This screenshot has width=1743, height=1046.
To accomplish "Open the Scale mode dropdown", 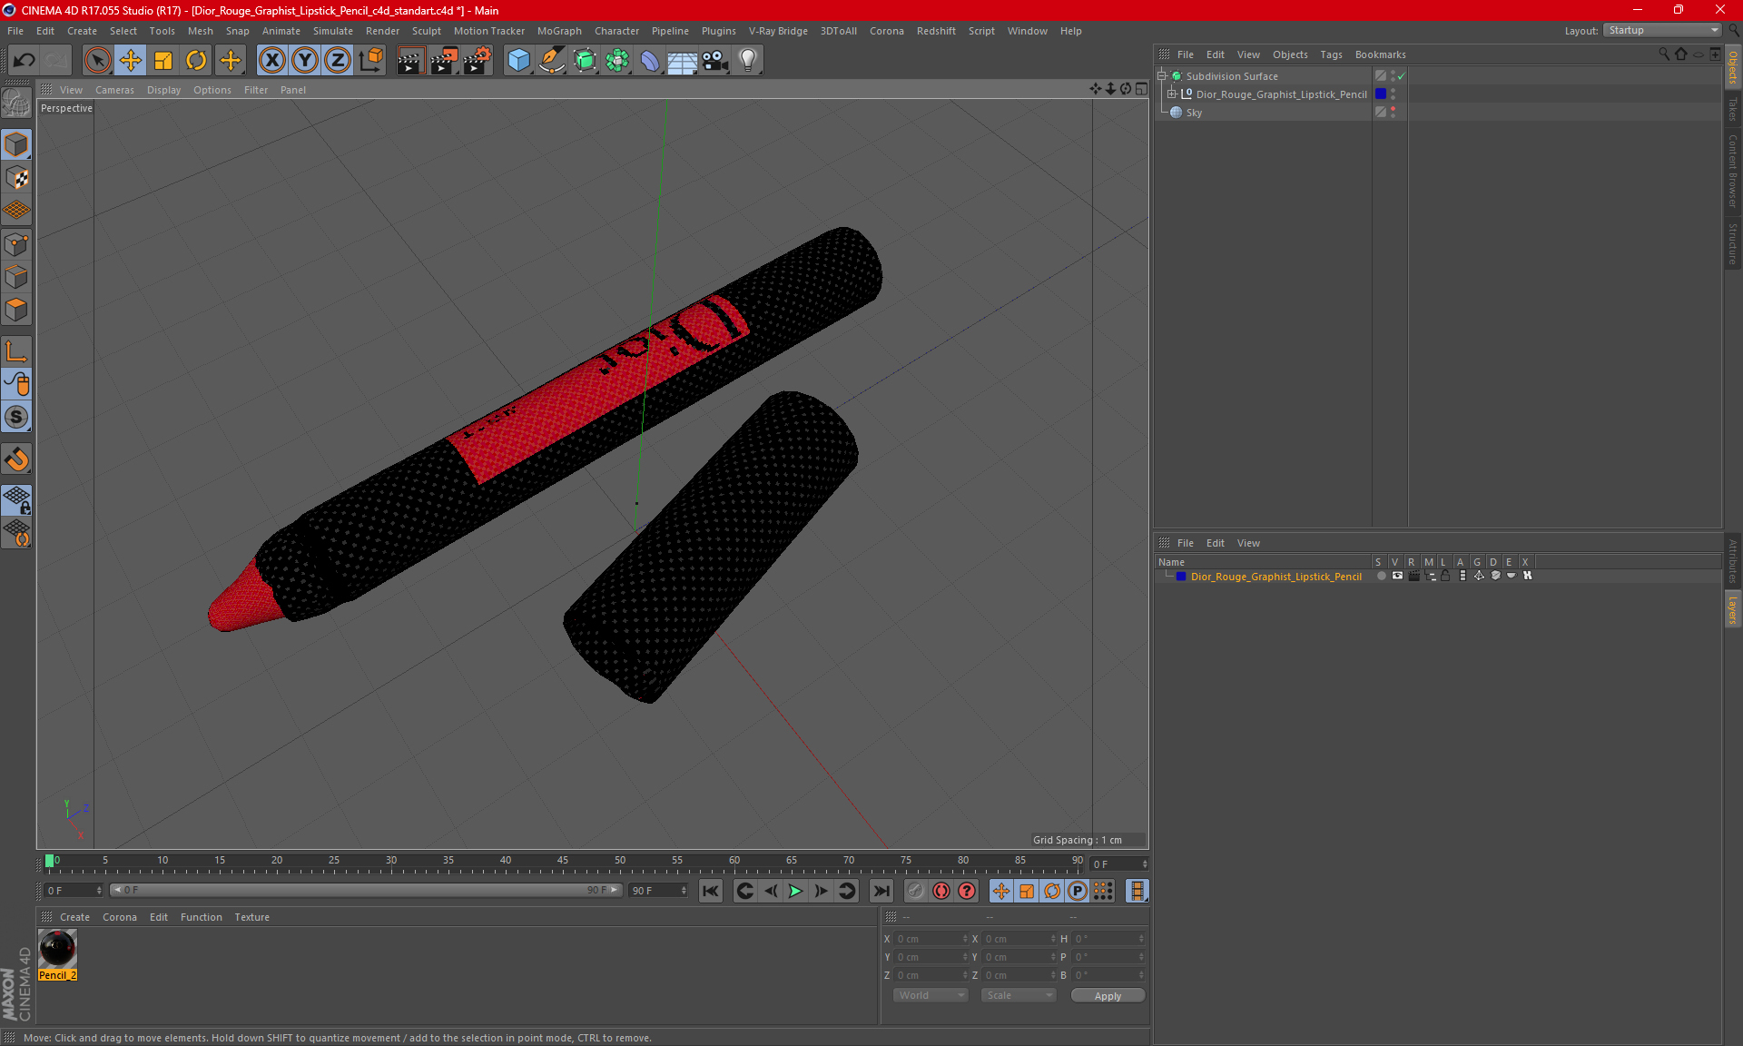I will [1019, 995].
